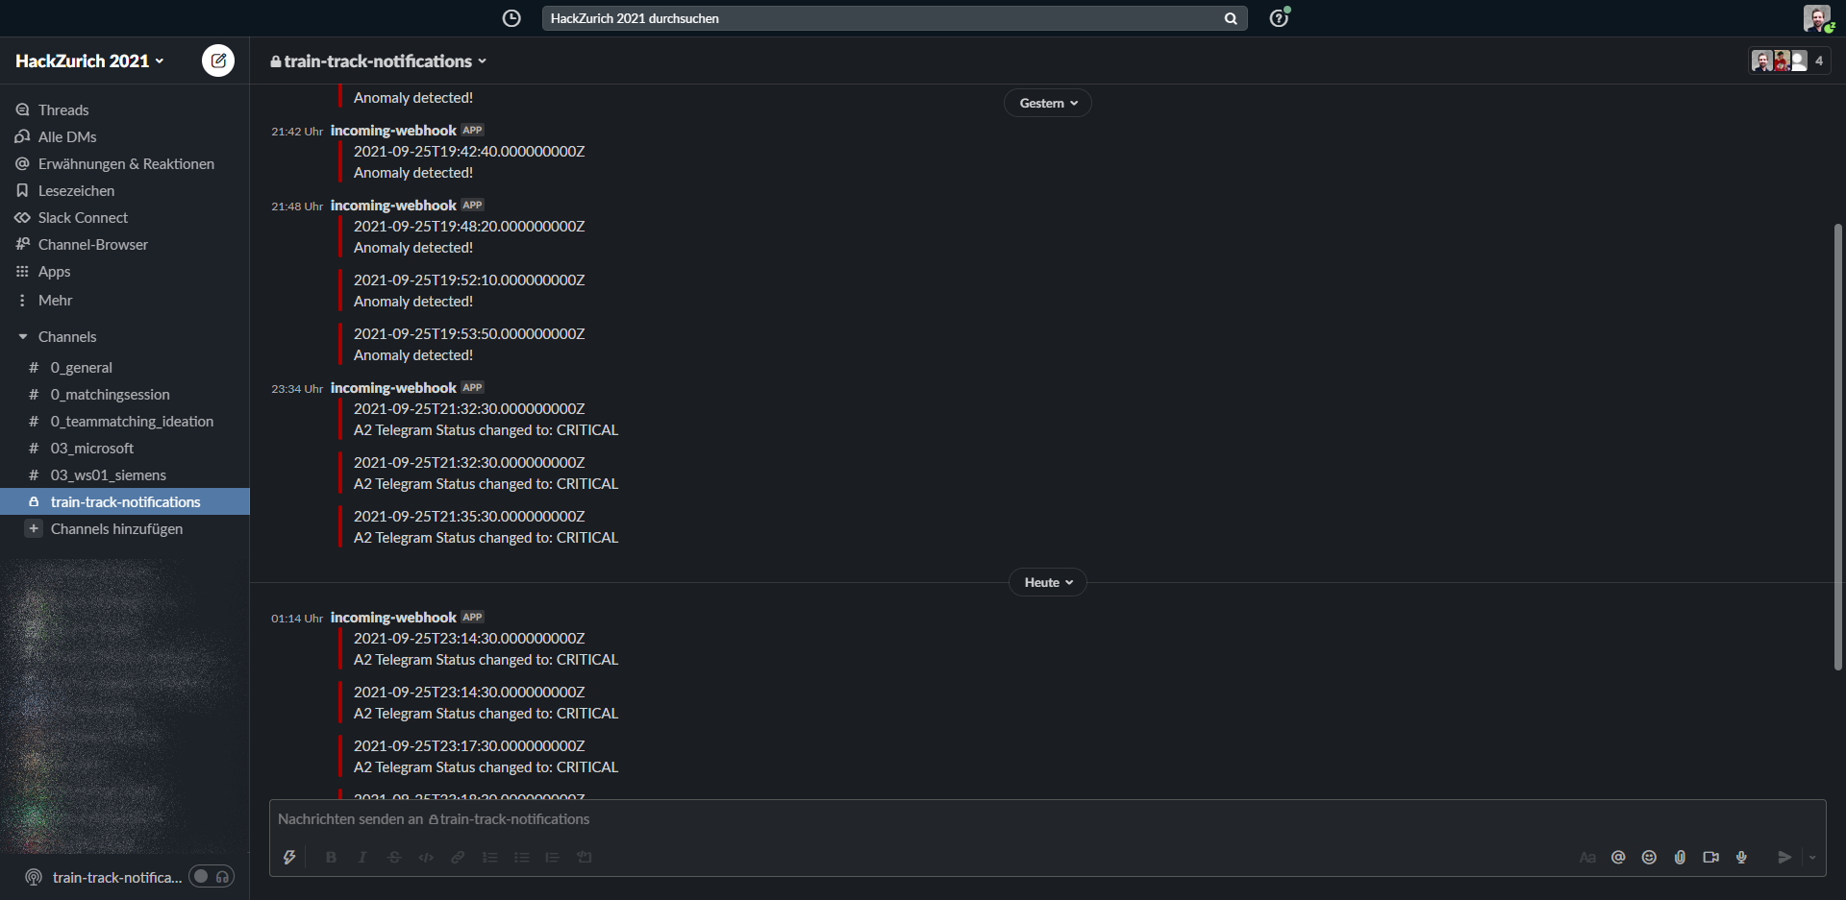Open the Gestern date dropdown
Viewport: 1846px width, 900px height.
[x=1048, y=103]
